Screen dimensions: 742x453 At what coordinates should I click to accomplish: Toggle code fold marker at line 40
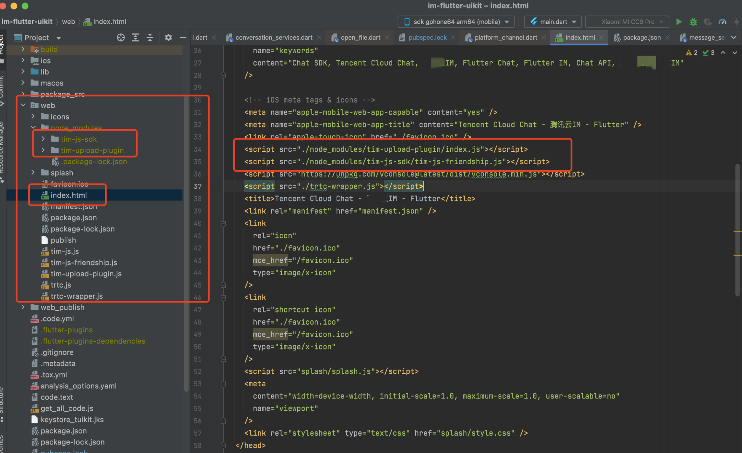(x=223, y=223)
